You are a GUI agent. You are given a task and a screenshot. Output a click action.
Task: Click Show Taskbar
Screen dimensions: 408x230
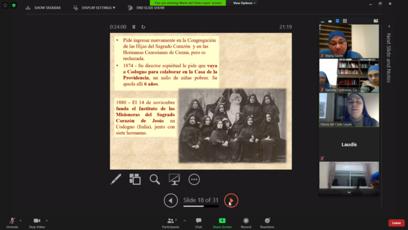coord(43,8)
